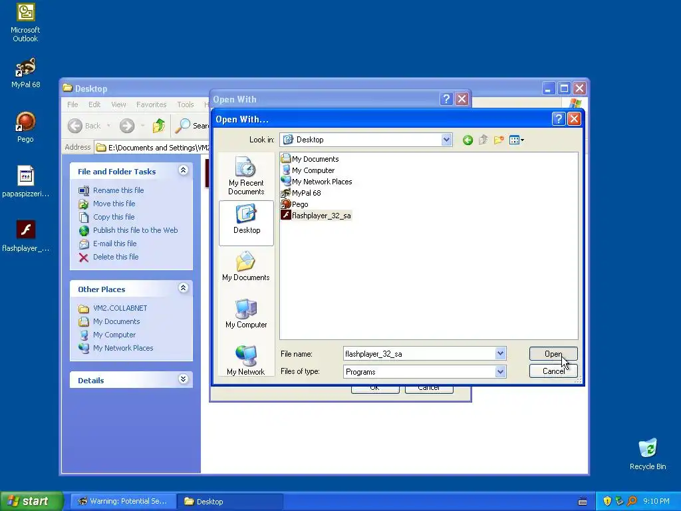Create new folder in Open With dialog

[499, 140]
